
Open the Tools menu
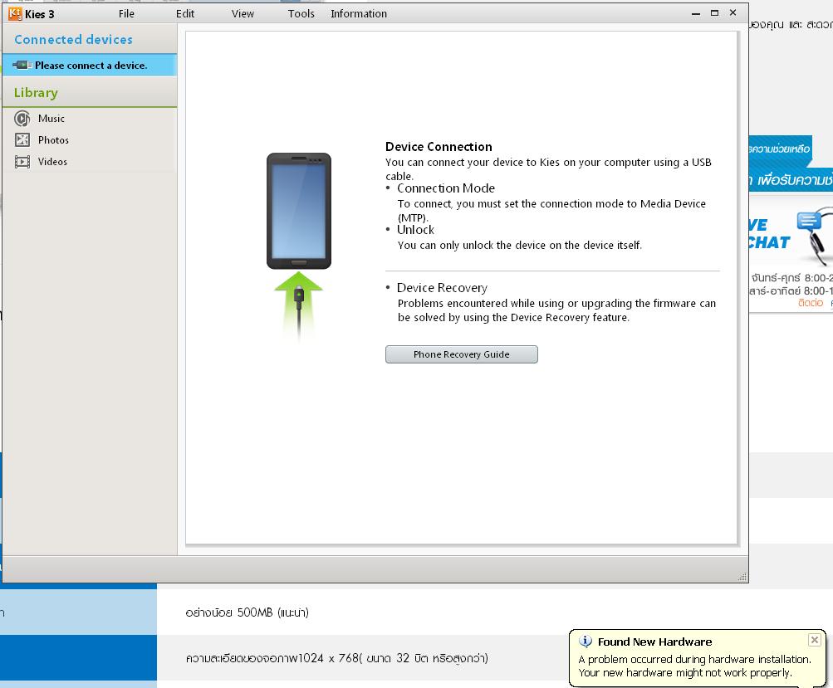click(301, 14)
